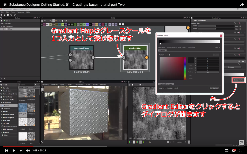Click Invert Positions in Gradient Editor

tap(172, 47)
